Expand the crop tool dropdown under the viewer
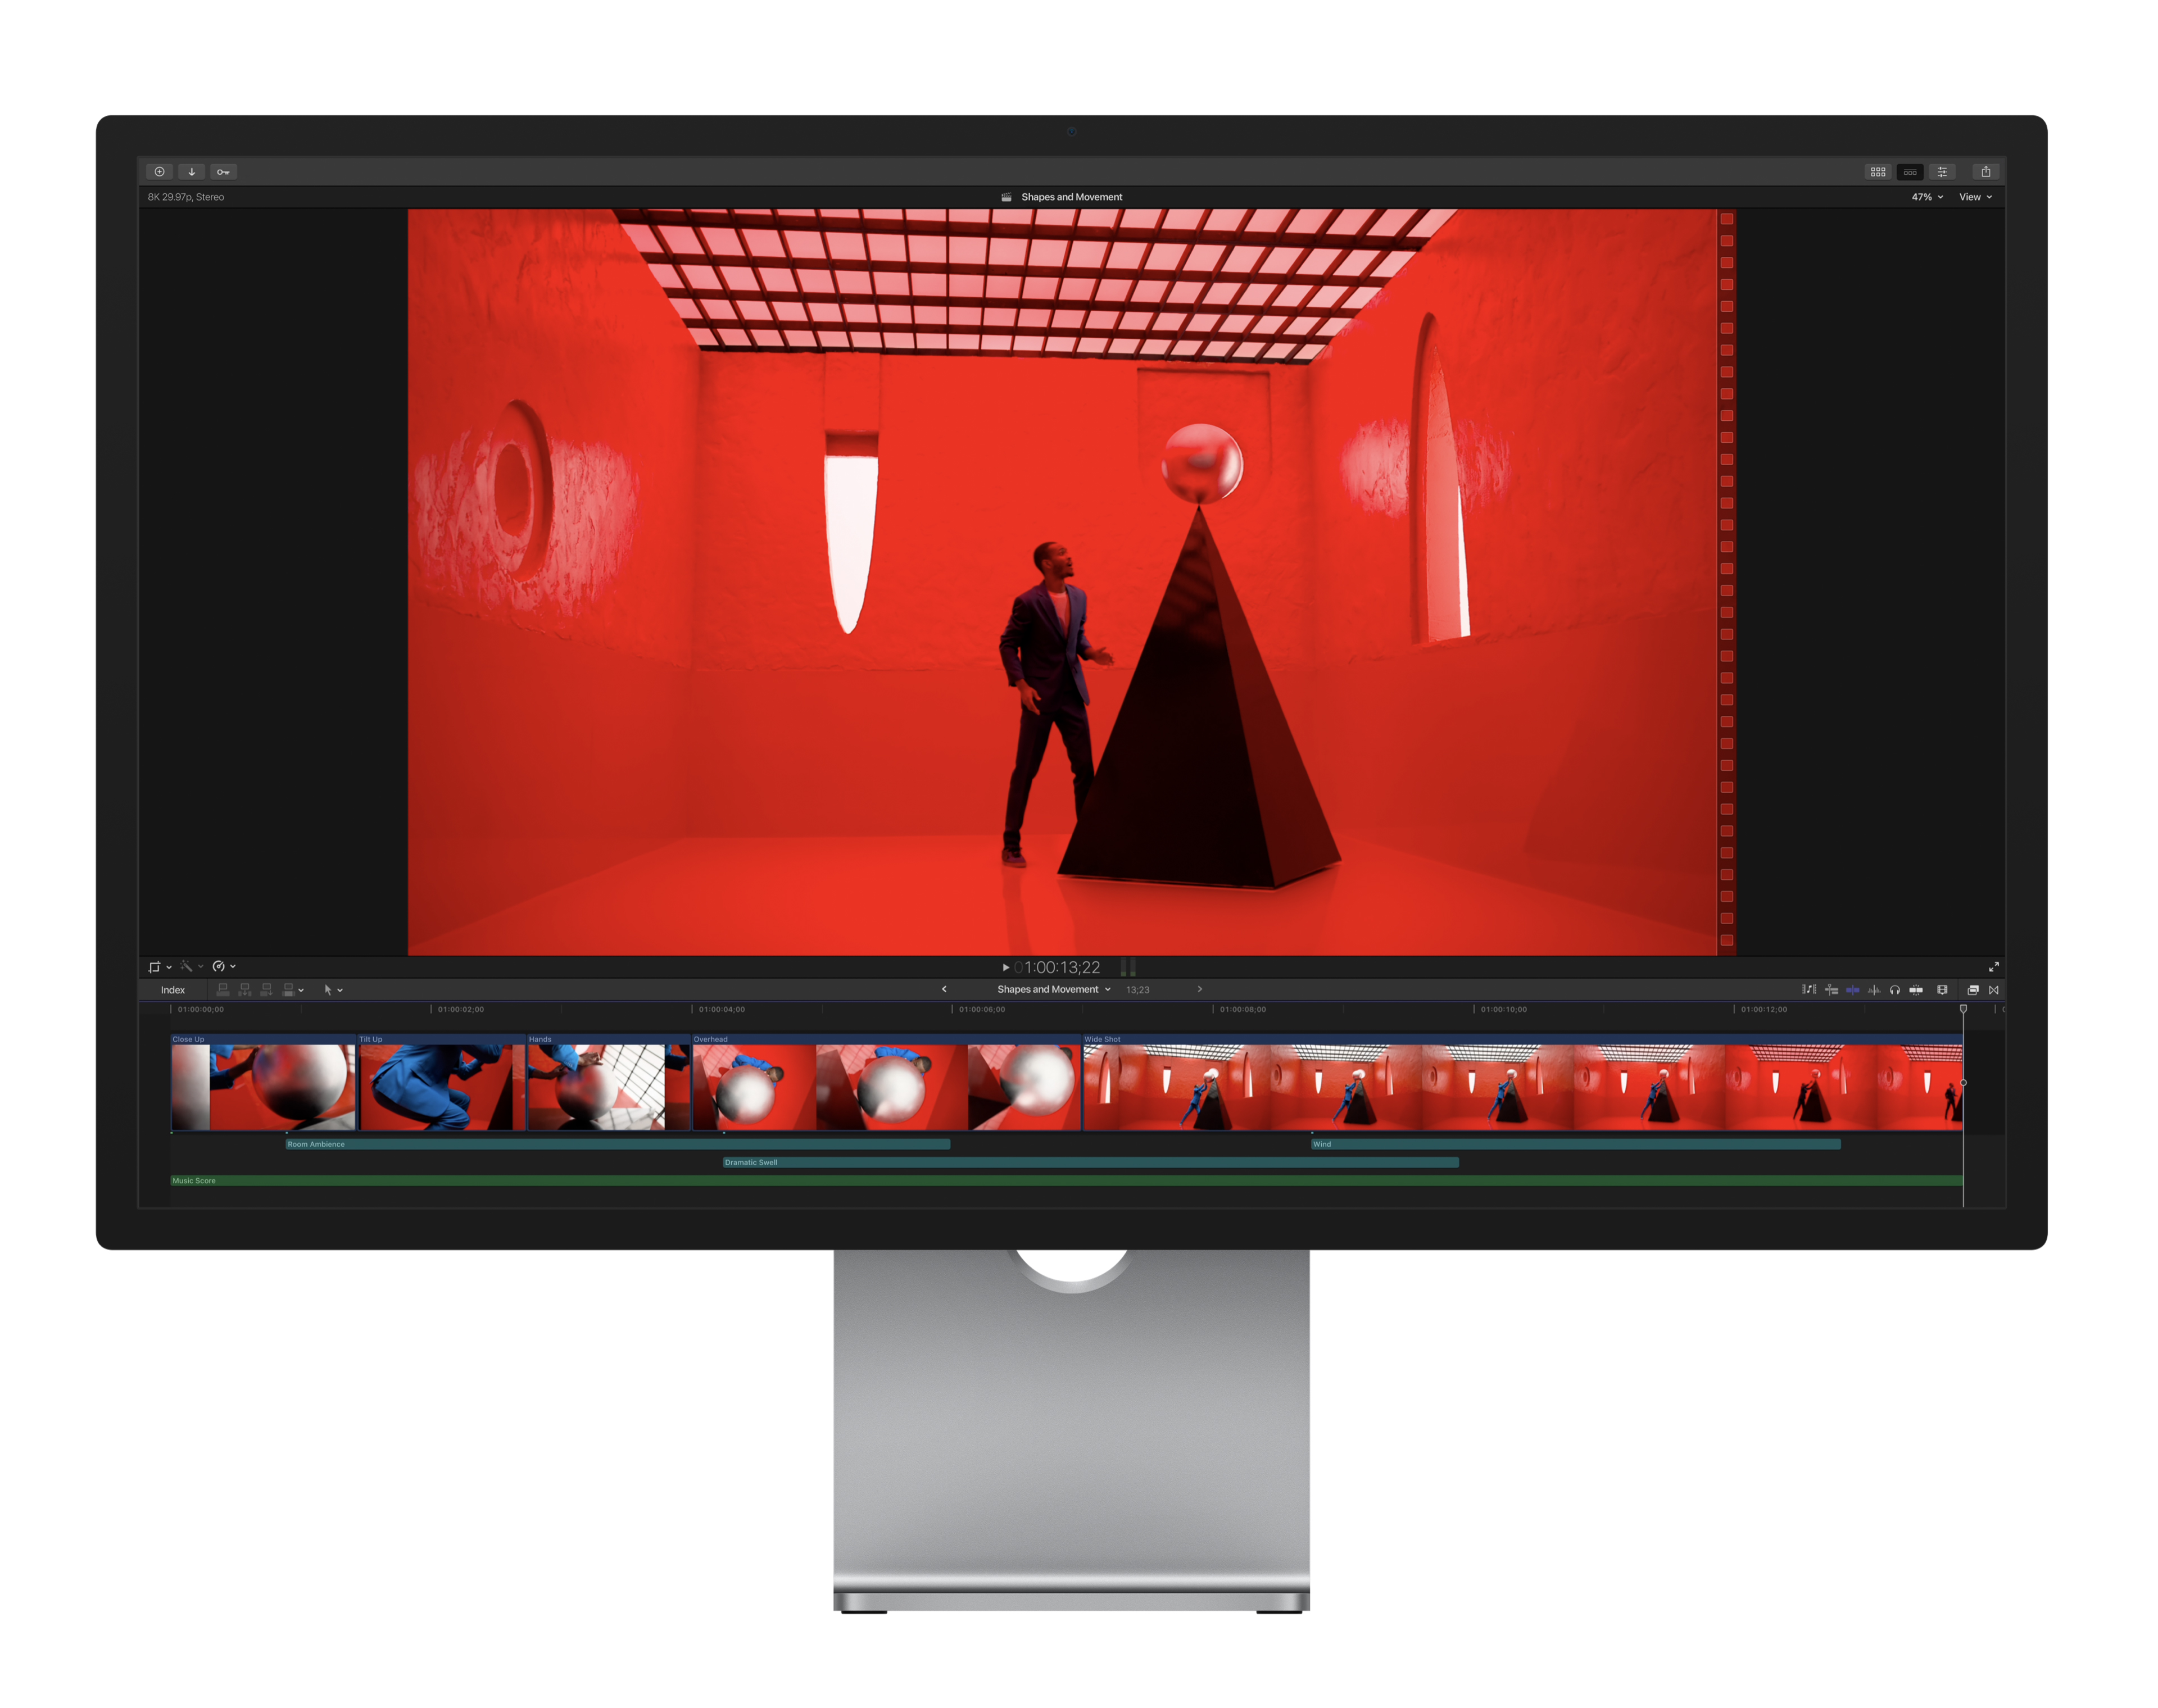 (x=169, y=967)
